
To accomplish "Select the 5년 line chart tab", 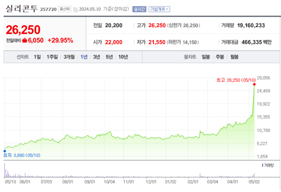I will click(x=109, y=57).
